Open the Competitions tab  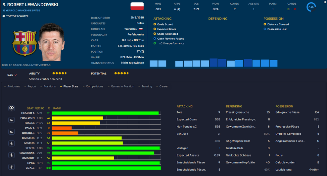[x=94, y=86]
